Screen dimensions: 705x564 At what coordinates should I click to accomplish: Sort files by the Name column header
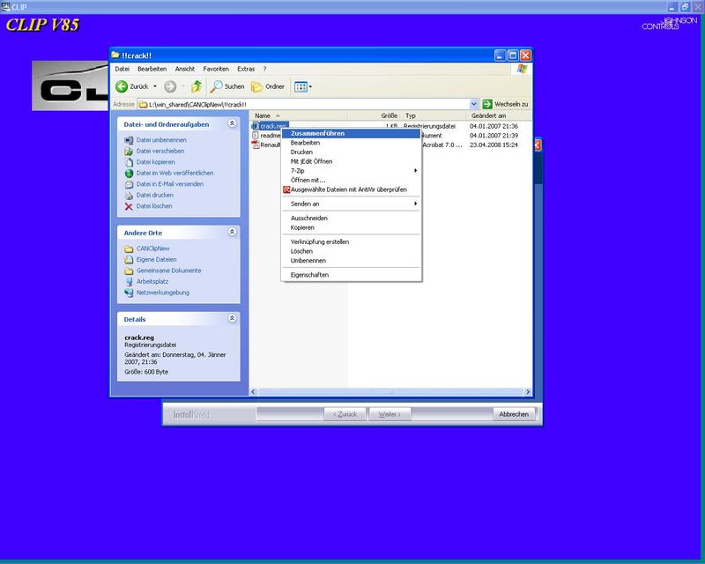(263, 115)
